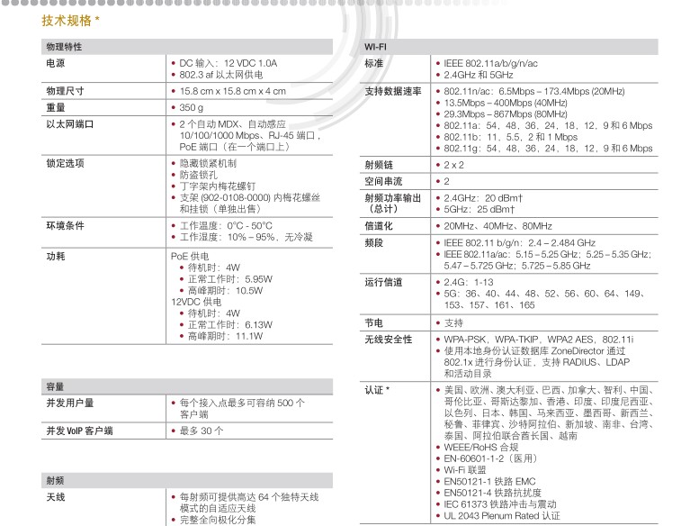Viewport: 690px width, 526px height.
Task: Select the 隐藏锁紧机制 bullet
Action: [208, 163]
